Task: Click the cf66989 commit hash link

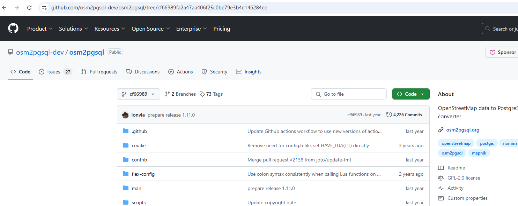Action: tap(355, 115)
